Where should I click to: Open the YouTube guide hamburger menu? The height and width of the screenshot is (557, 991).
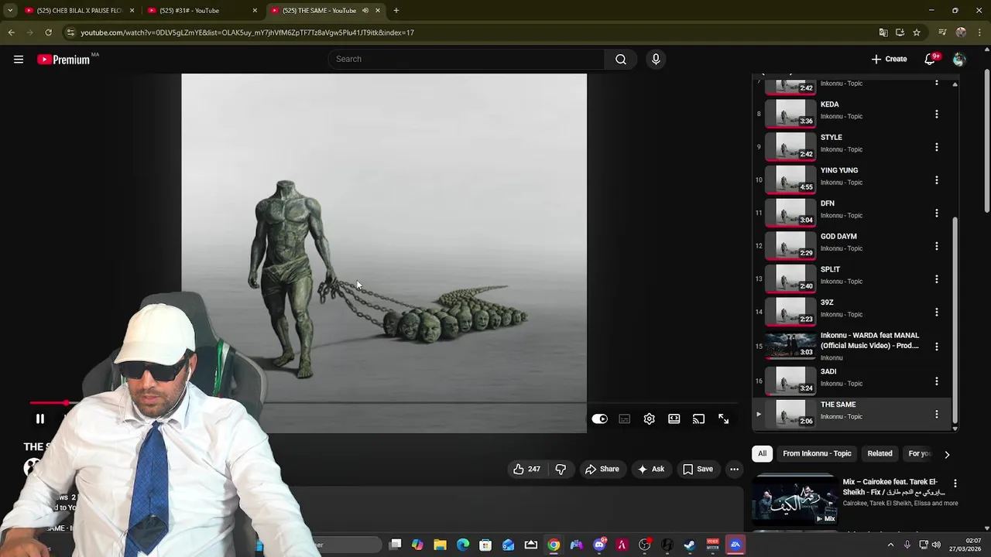(x=19, y=60)
